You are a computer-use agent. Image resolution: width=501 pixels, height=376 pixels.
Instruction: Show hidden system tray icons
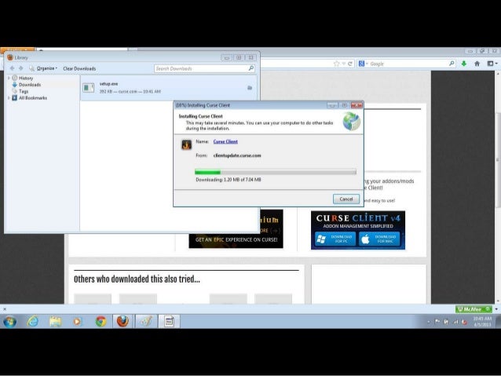coord(429,323)
